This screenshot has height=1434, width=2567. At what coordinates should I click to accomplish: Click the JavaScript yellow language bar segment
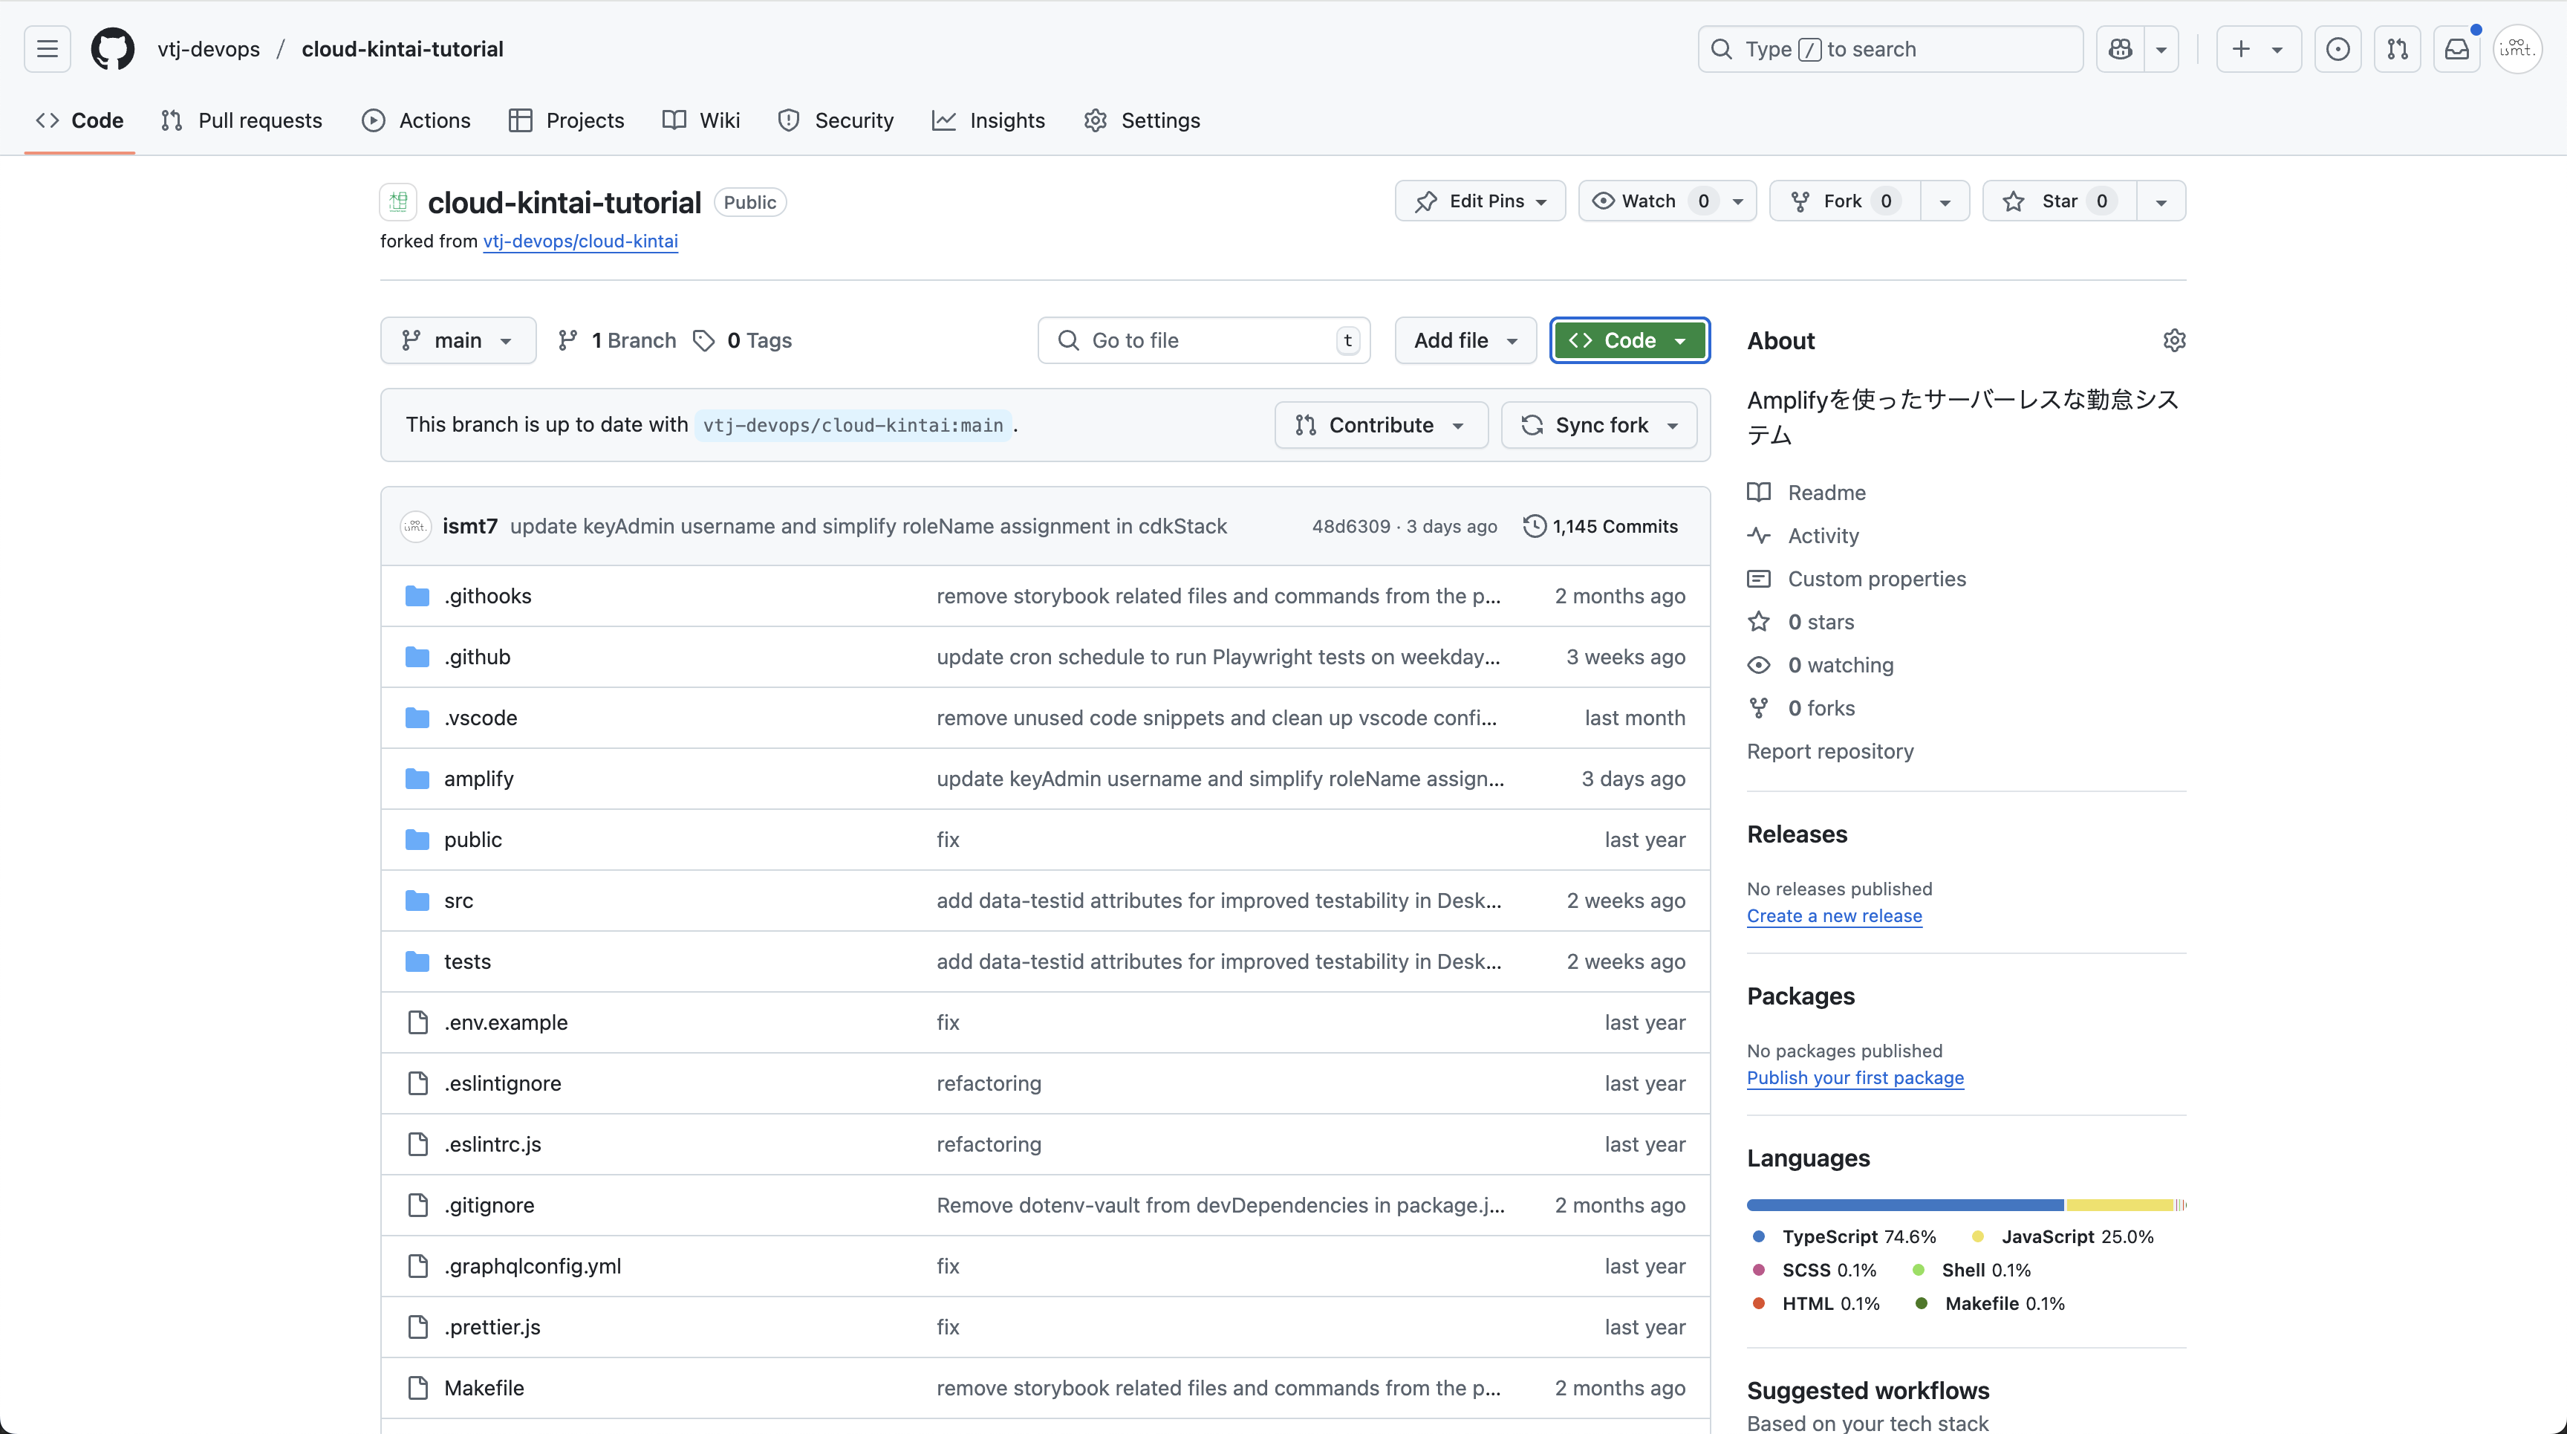(2118, 1205)
